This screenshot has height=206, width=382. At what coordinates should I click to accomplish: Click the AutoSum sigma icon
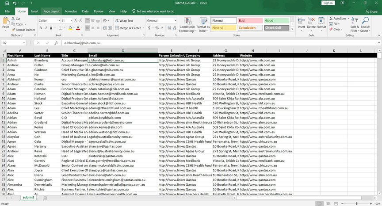coord(331,19)
